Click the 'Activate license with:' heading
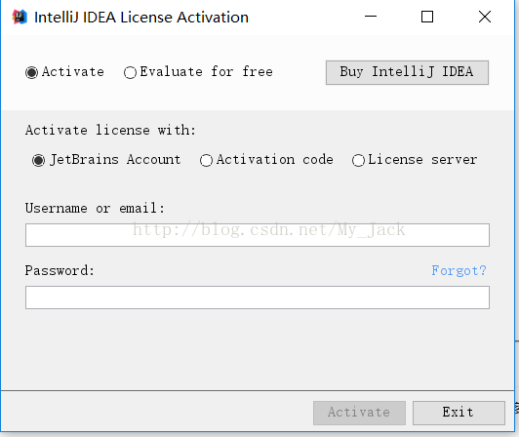 (110, 130)
